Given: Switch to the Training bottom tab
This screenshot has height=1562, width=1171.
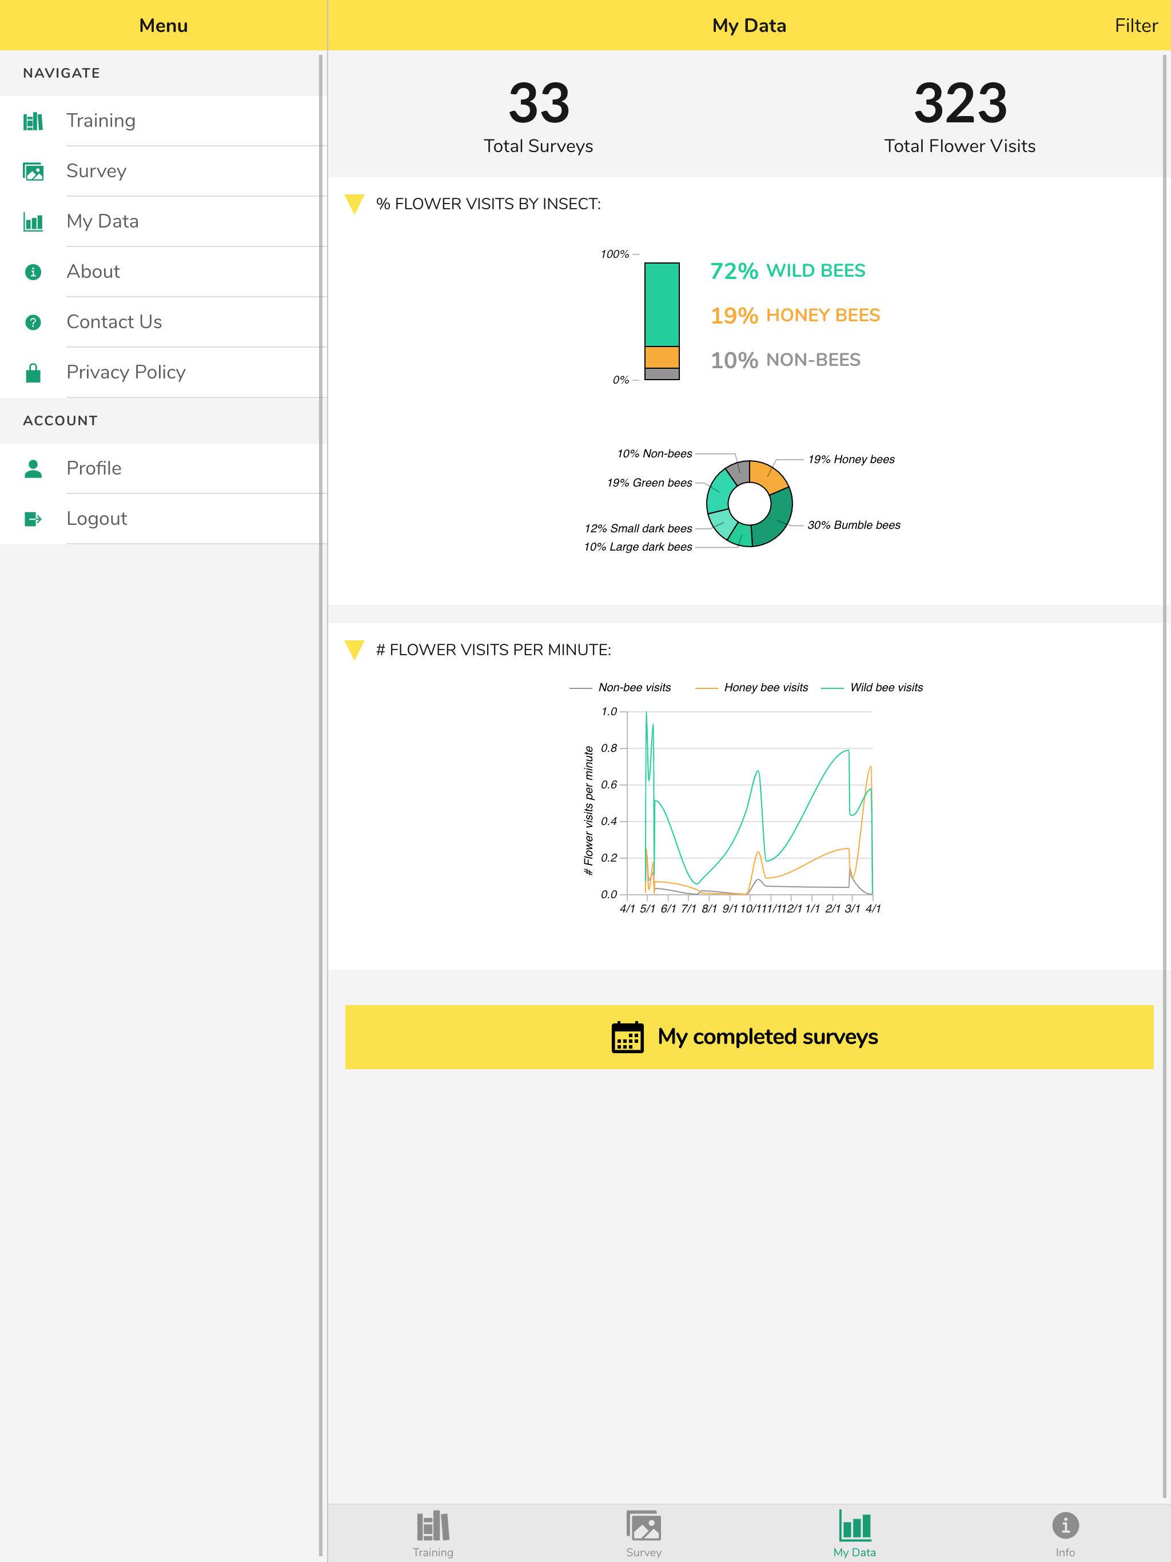Looking at the screenshot, I should click(x=433, y=1533).
